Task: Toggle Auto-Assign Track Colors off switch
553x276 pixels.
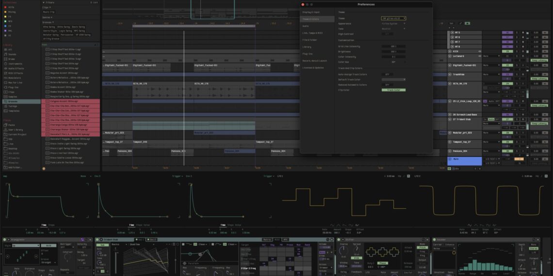Action: (387, 75)
